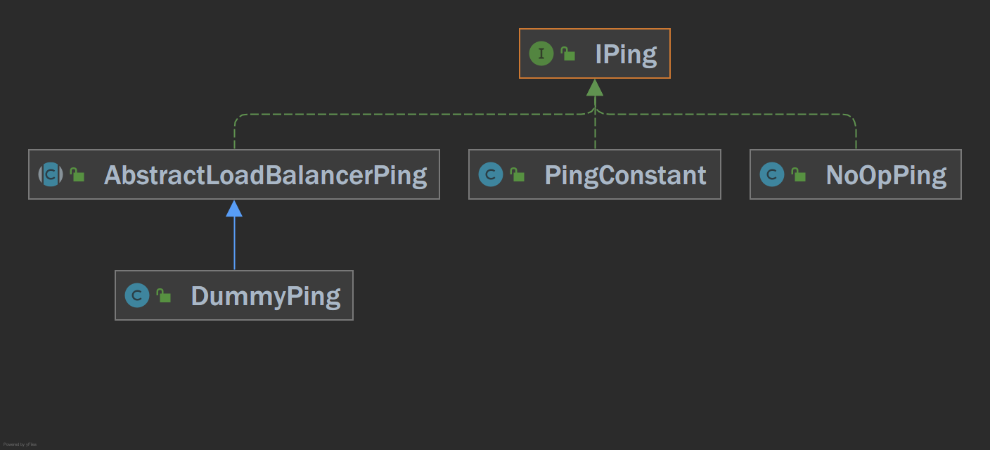Select the NoOpPing class name
The height and width of the screenshot is (450, 990).
[886, 175]
